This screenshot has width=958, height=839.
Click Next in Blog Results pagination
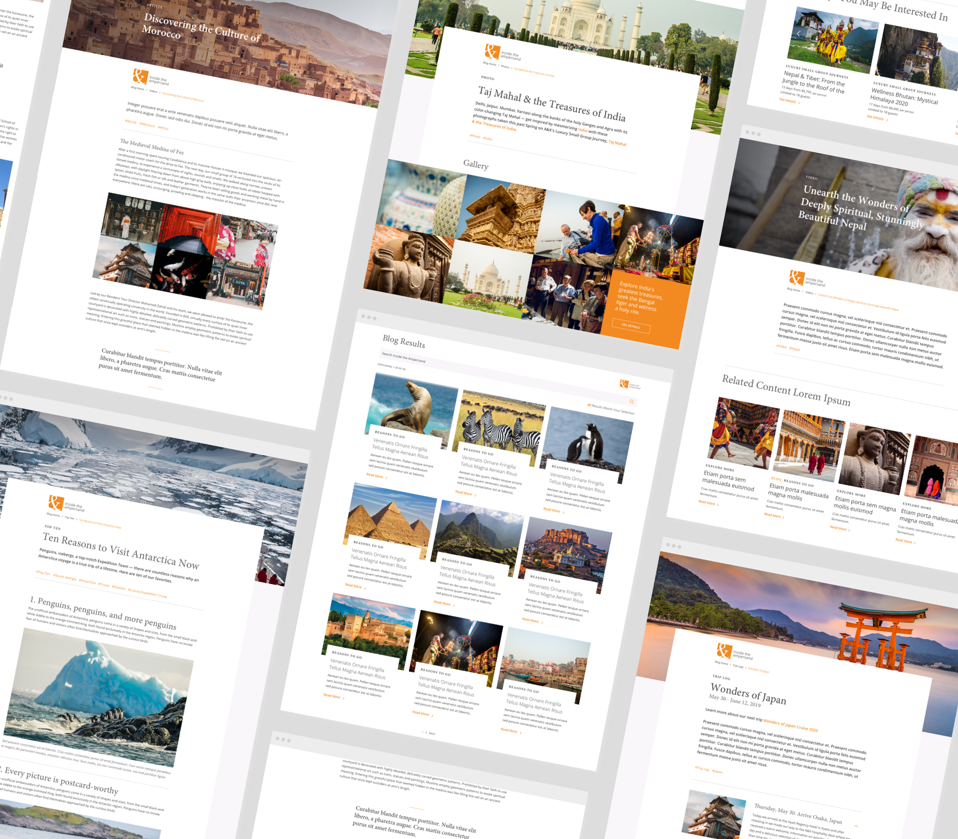(x=432, y=734)
